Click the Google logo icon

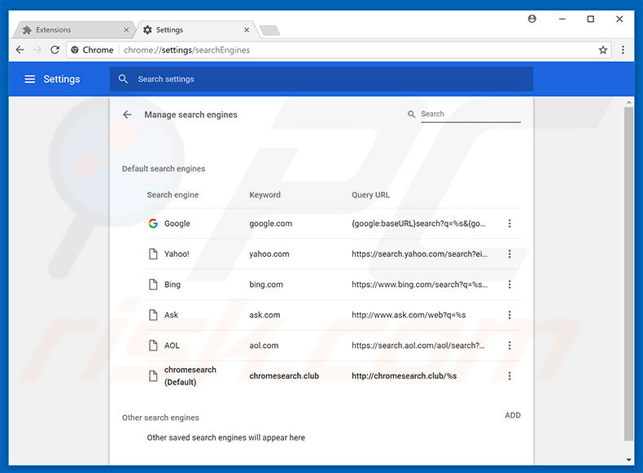(x=153, y=223)
